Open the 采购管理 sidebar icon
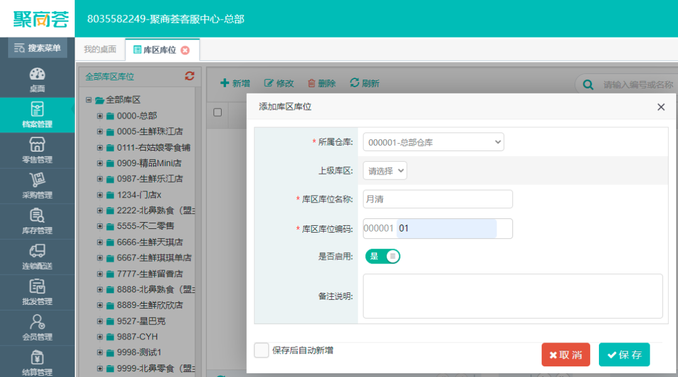Screen dimensions: 678x377 click(37, 186)
